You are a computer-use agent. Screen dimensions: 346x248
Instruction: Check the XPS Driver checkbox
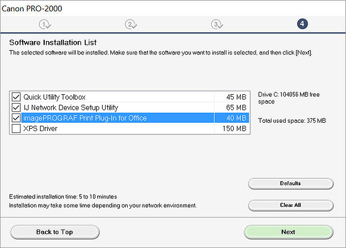pyautogui.click(x=16, y=128)
